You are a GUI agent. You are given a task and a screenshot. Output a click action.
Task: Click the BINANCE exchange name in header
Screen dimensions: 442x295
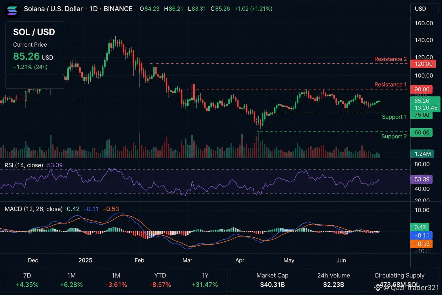[118, 9]
